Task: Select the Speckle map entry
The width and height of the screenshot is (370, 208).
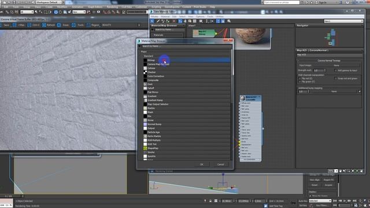Action: pos(186,157)
